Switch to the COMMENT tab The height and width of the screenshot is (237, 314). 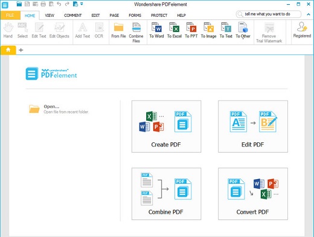click(72, 15)
